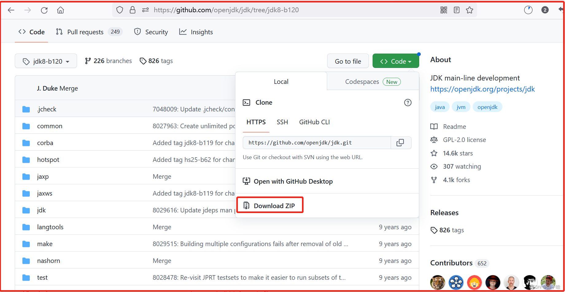The width and height of the screenshot is (565, 292).
Task: Click the jvm topic tag
Action: [x=461, y=107]
